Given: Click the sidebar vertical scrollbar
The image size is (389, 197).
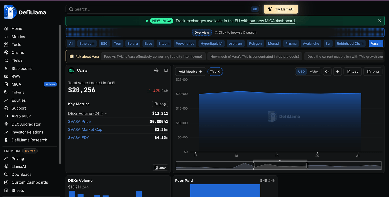Looking at the screenshot, I should click(60, 94).
